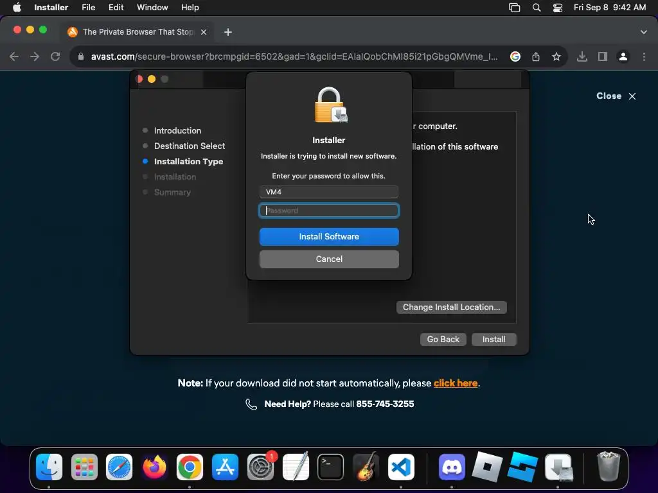This screenshot has width=658, height=493.
Task: Open the Installer application menu
Action: pos(51,8)
